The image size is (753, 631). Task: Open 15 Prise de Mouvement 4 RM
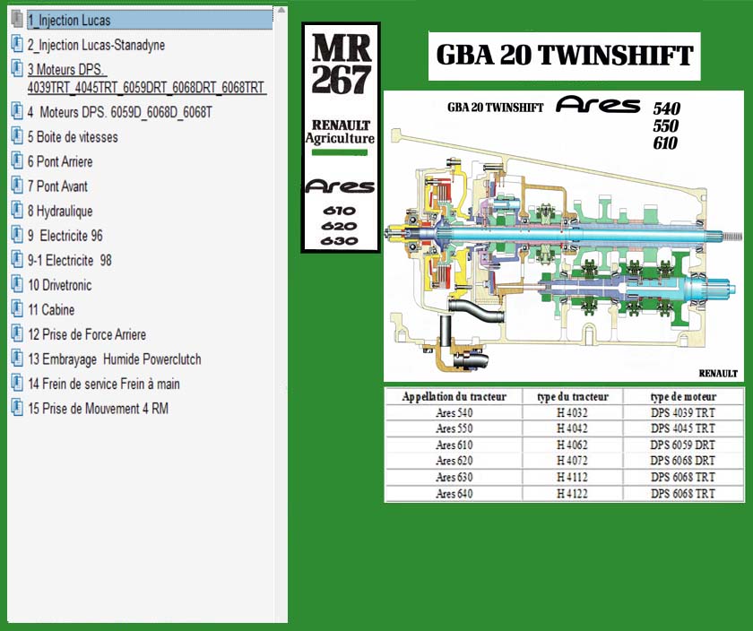[98, 409]
